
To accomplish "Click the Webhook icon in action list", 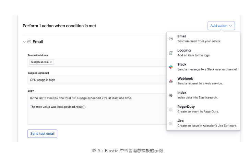I will click(171, 81).
